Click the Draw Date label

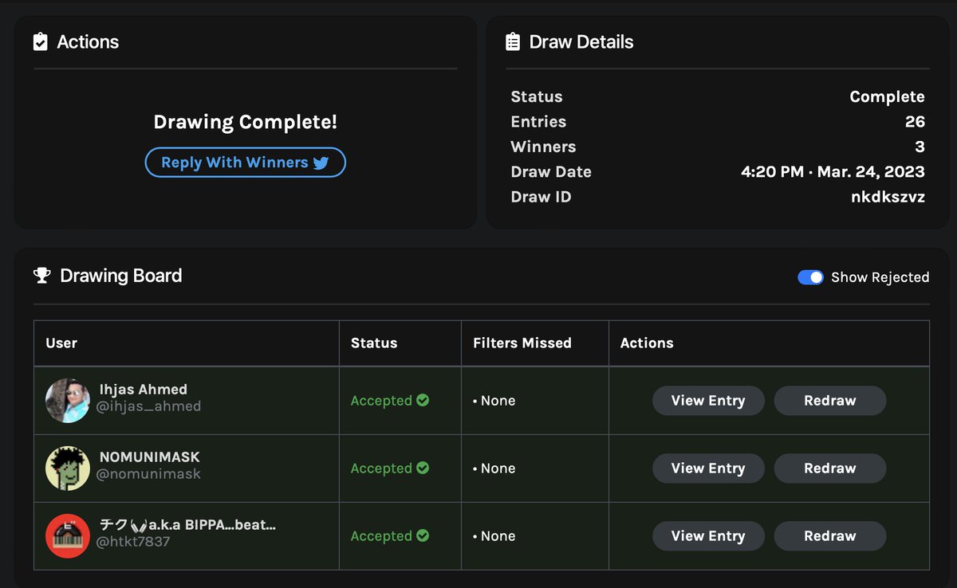551,171
